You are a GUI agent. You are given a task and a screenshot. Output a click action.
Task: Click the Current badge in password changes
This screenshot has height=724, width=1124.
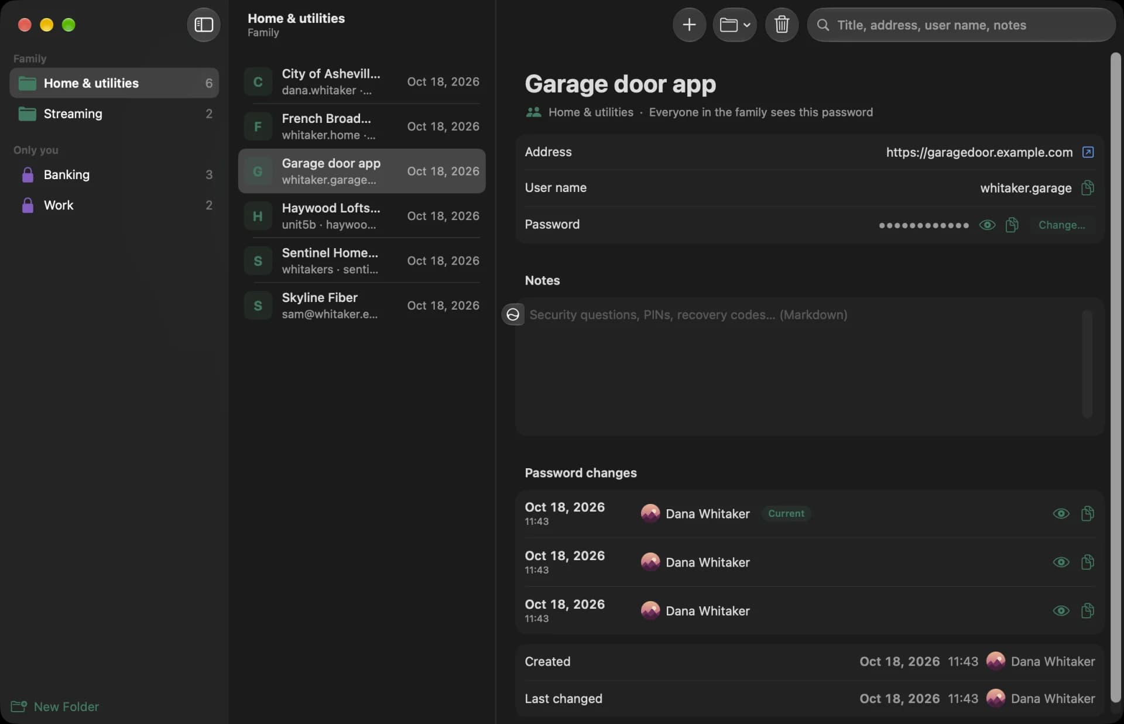(x=786, y=513)
